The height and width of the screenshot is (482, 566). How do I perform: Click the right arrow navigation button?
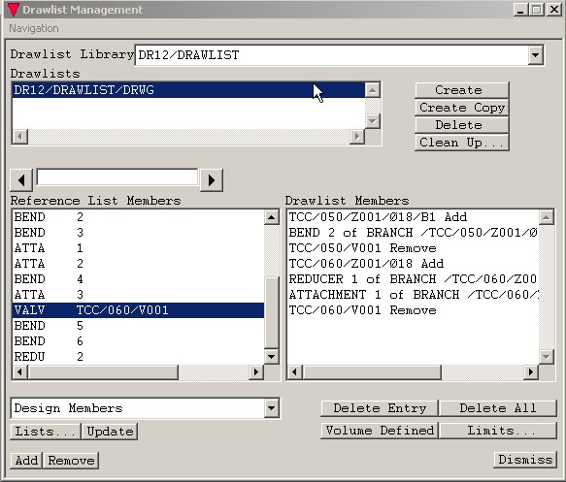(x=212, y=179)
